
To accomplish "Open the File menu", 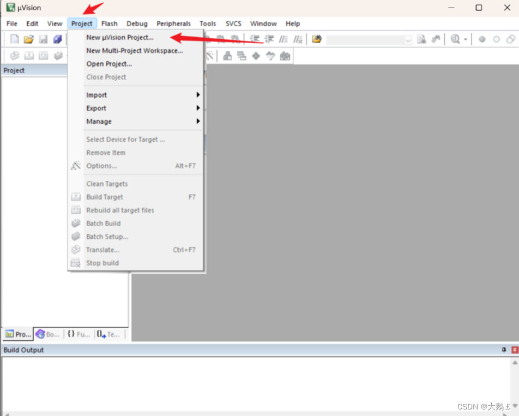I will [x=12, y=23].
